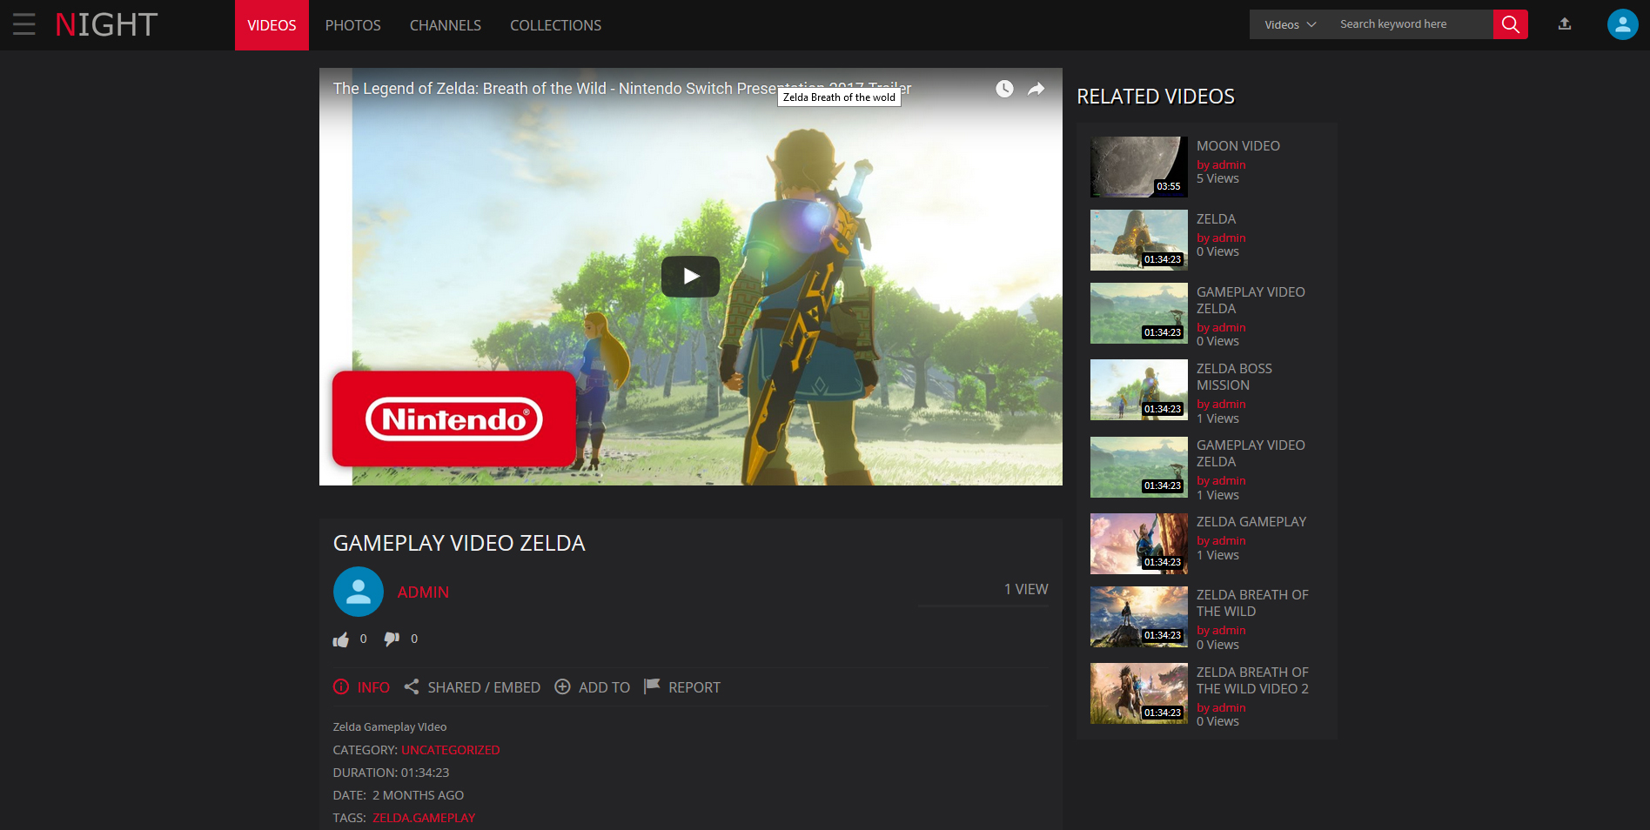The image size is (1650, 830).
Task: Click the REPORT link
Action: 694,687
